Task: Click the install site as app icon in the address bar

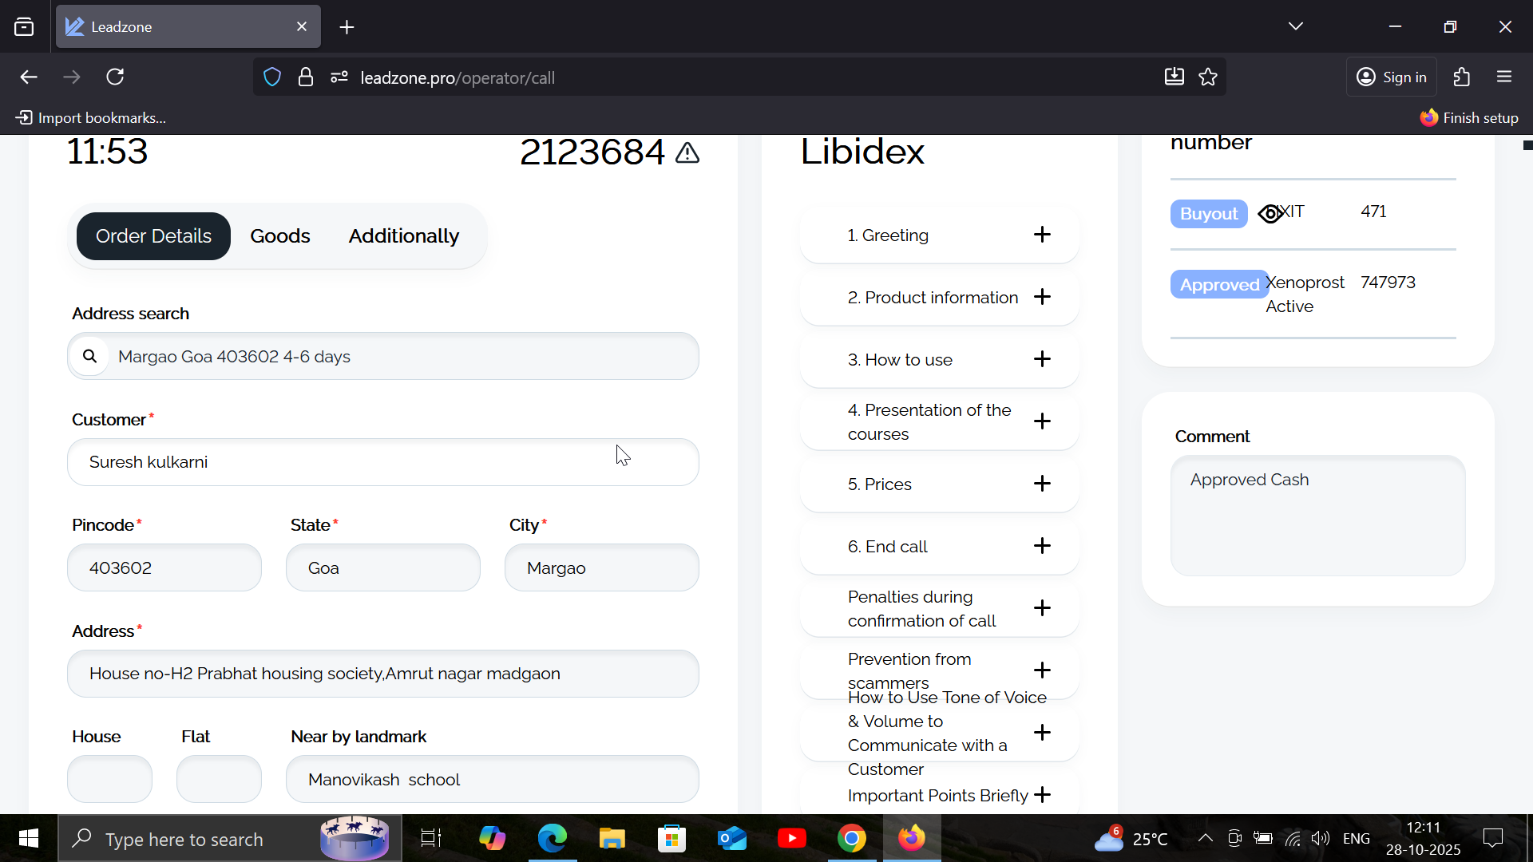Action: point(1174,77)
